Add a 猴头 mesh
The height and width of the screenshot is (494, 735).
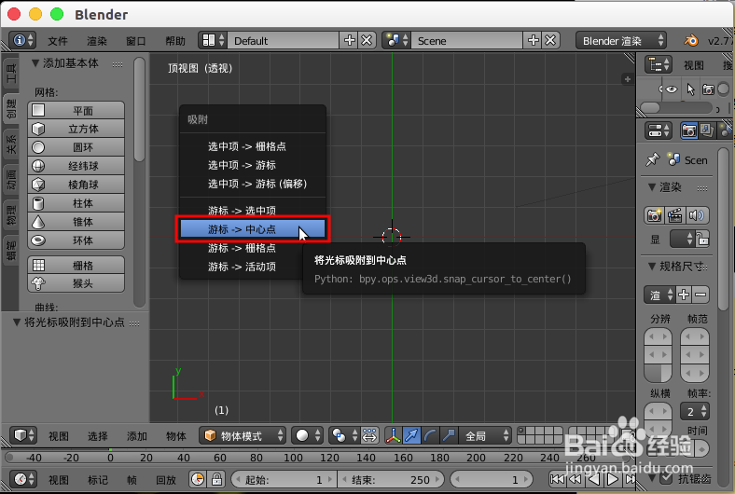coord(76,283)
